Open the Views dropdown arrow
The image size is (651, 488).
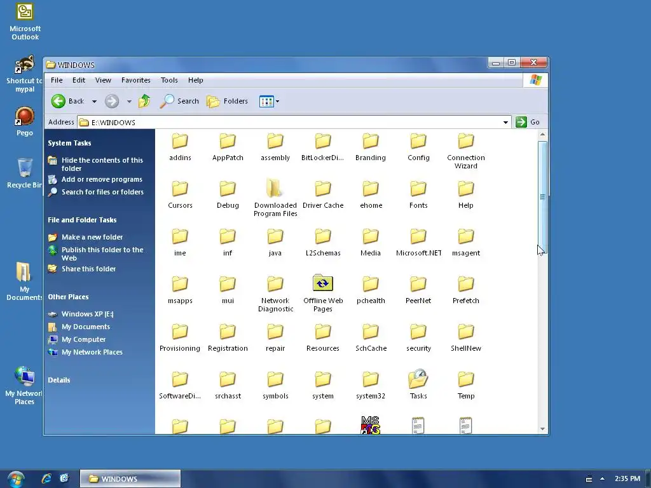point(277,101)
